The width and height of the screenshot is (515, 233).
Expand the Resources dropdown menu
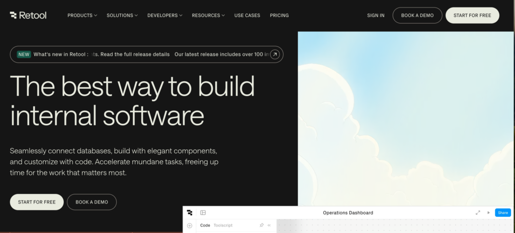(208, 16)
